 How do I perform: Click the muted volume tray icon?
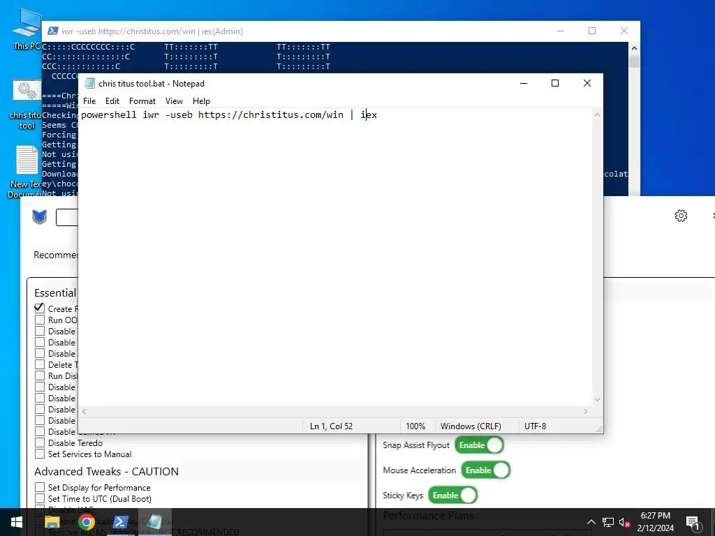[624, 522]
